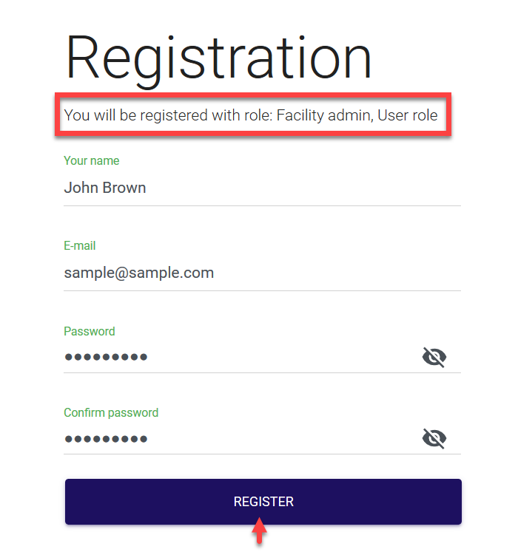Click the 'Facility admin' role text
The image size is (518, 552).
323,115
